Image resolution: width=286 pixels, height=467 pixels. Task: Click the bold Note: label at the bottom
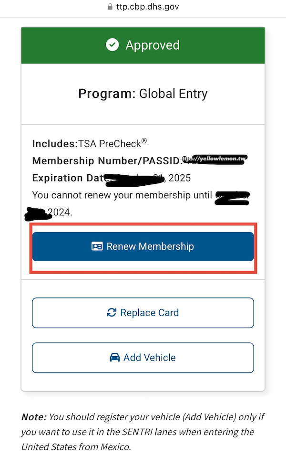tap(34, 417)
